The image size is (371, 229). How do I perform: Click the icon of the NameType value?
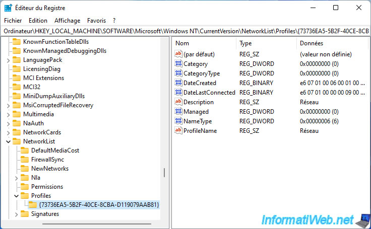(178, 121)
